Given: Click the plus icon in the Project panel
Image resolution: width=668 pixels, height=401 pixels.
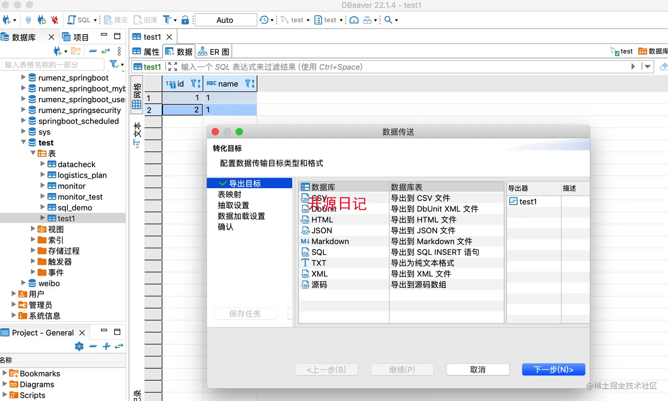Looking at the screenshot, I should pos(106,347).
